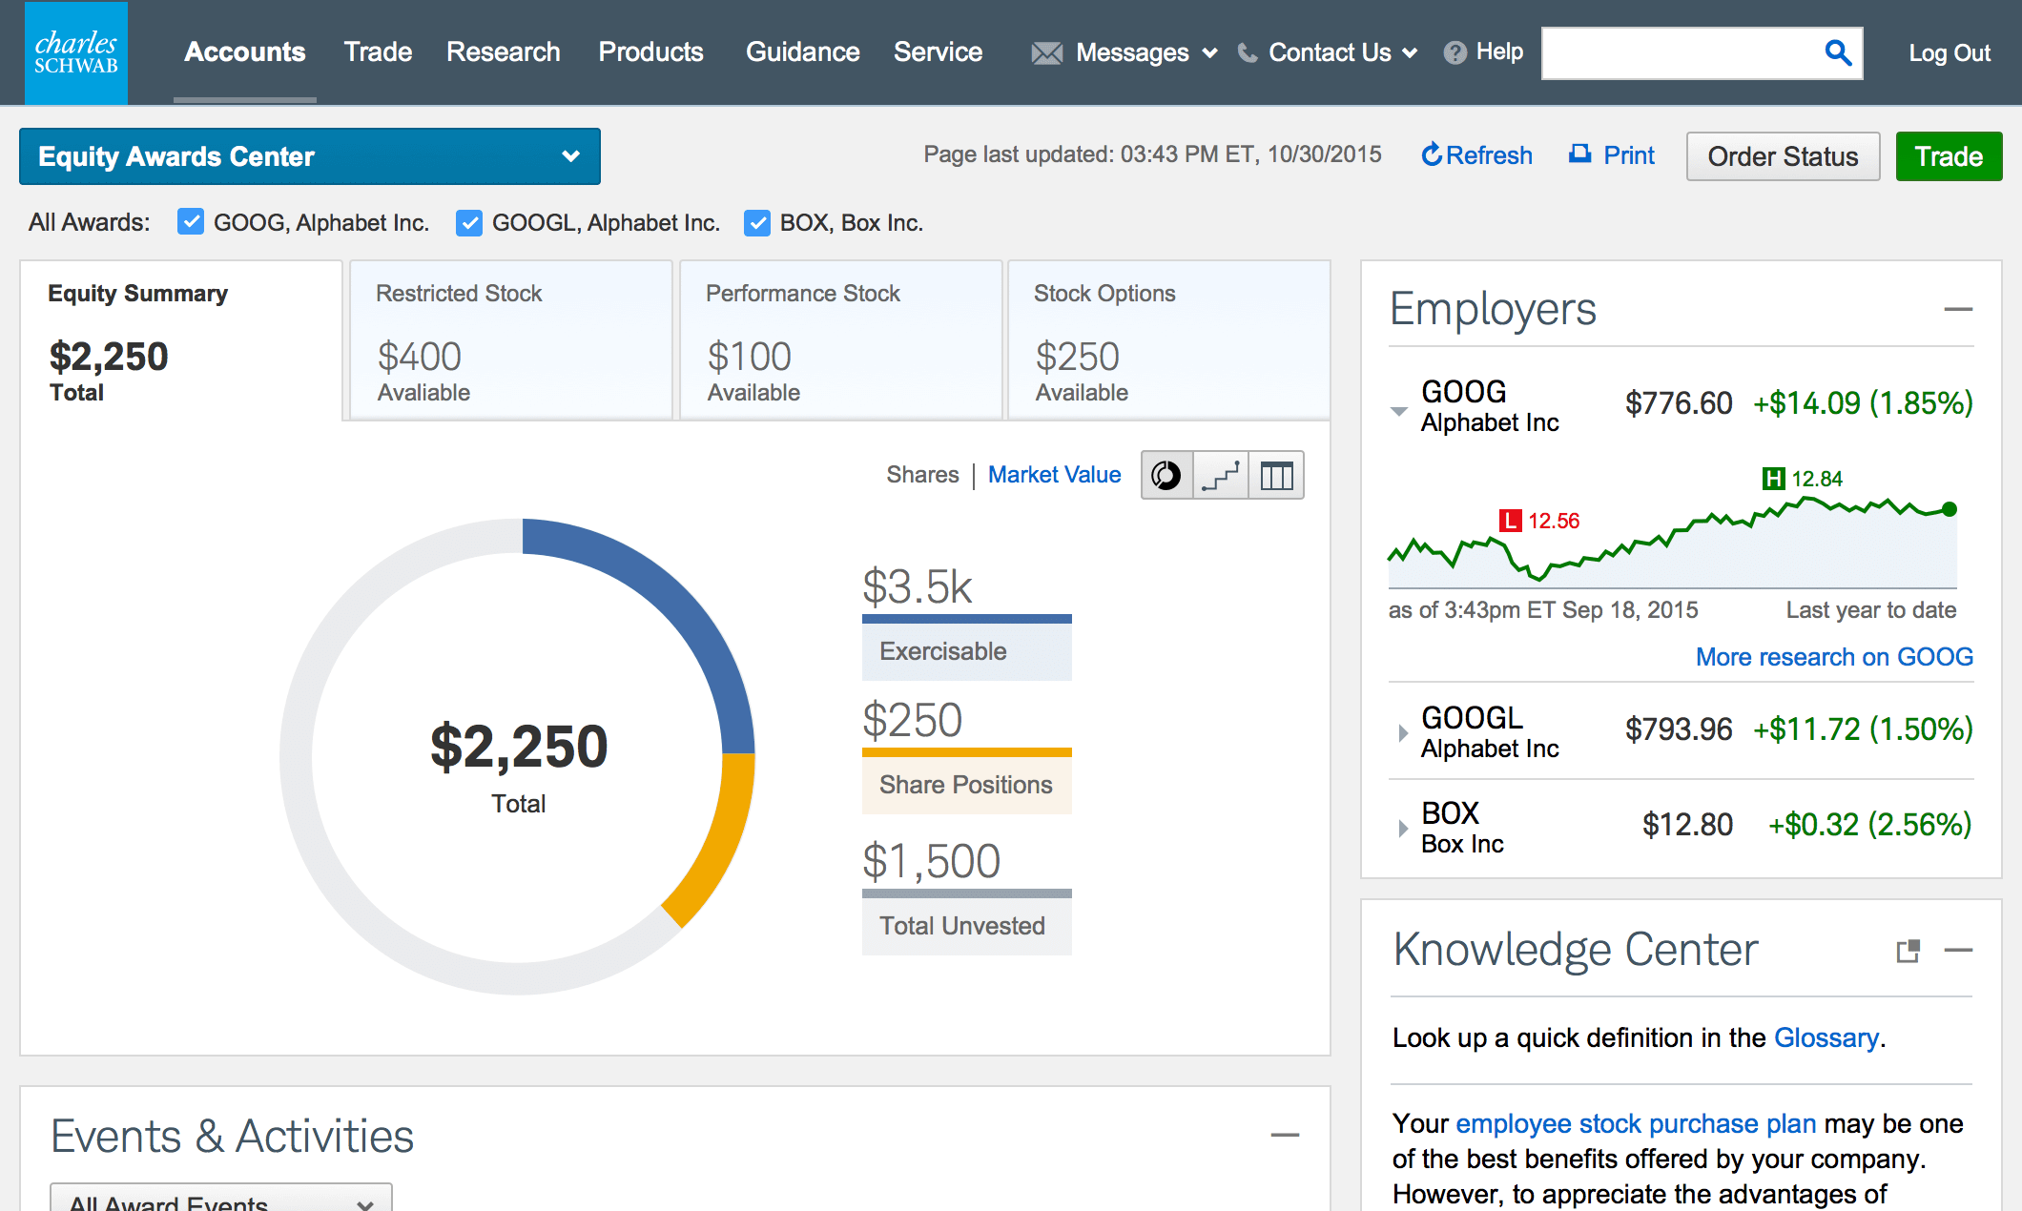Viewport: 2022px width, 1211px height.
Task: Click the orange Share Positions legend box
Action: tap(966, 781)
